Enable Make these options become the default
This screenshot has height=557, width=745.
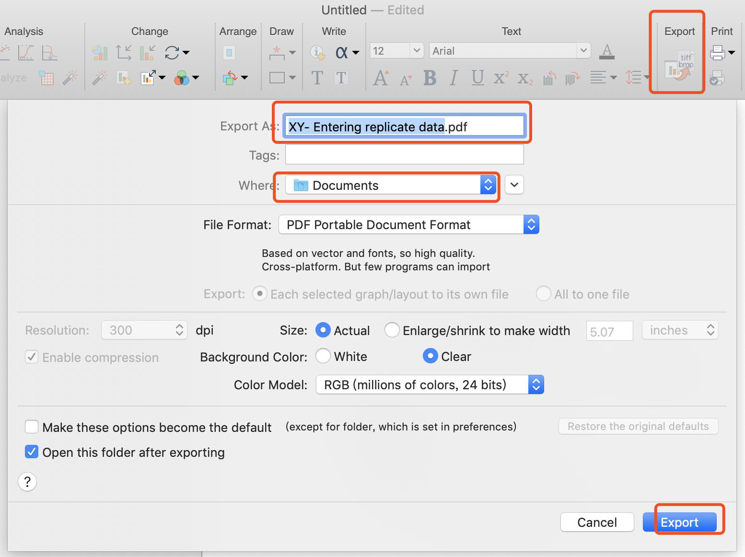coord(31,427)
